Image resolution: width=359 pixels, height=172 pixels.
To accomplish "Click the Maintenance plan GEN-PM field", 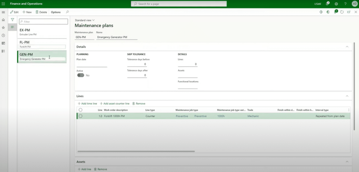I will (84, 37).
